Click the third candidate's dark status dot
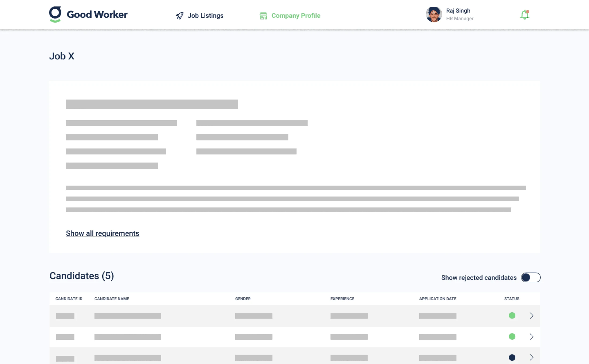589x364 pixels. pyautogui.click(x=512, y=357)
